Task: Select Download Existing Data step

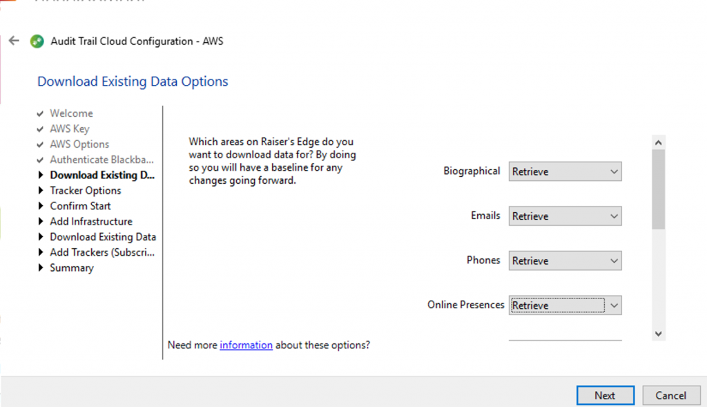Action: [102, 237]
